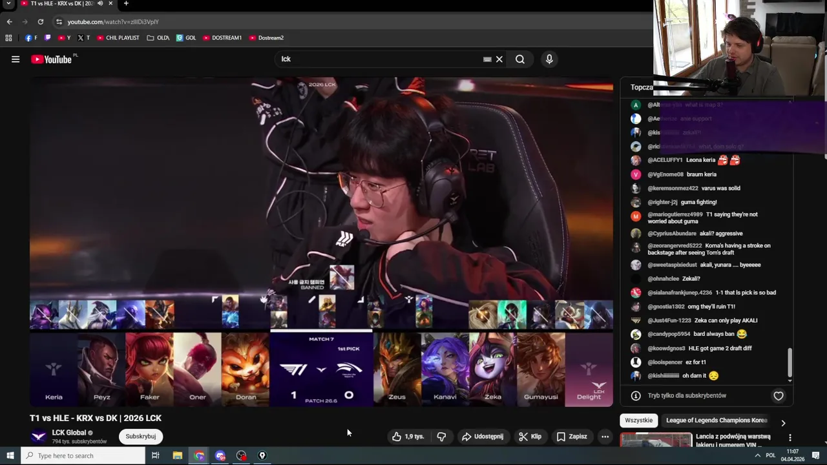
Task: Like the video with thumbs up
Action: tap(408, 437)
